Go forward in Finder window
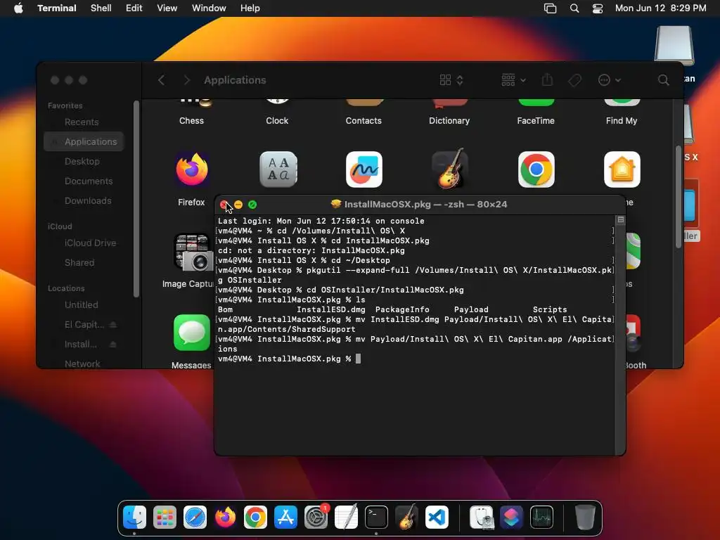This screenshot has height=540, width=720. coord(186,80)
